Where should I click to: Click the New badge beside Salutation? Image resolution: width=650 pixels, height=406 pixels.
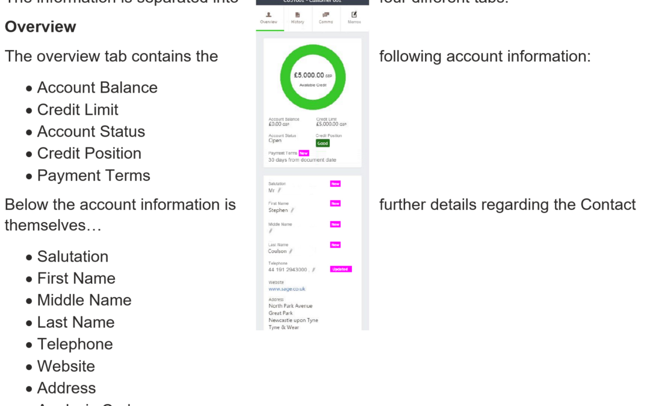335,183
